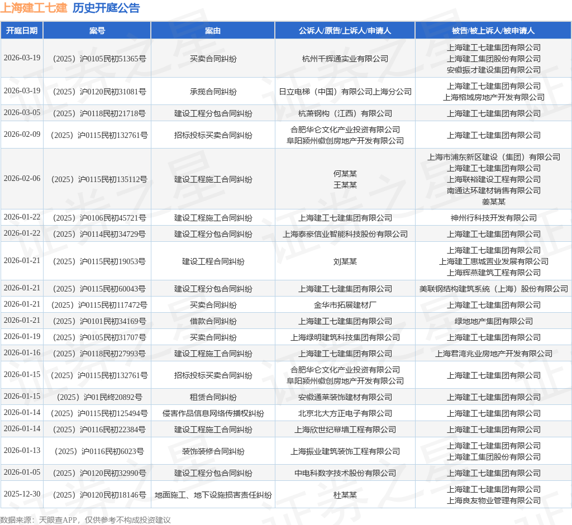The width and height of the screenshot is (572, 525).
Task: Select case number 沪0106民初45721号
Action: [99, 218]
